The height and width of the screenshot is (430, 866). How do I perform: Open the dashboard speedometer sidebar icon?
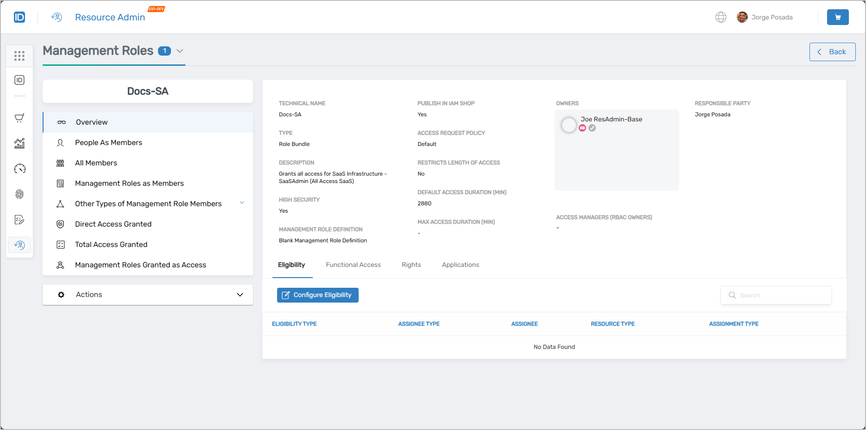click(19, 169)
